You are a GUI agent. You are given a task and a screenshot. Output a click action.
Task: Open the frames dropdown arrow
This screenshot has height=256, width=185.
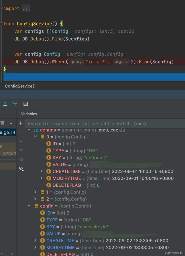click(11, 124)
